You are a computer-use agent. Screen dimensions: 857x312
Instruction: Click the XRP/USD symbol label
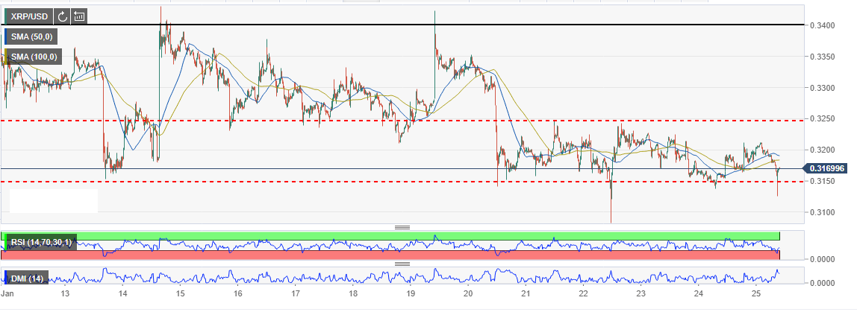coord(30,16)
